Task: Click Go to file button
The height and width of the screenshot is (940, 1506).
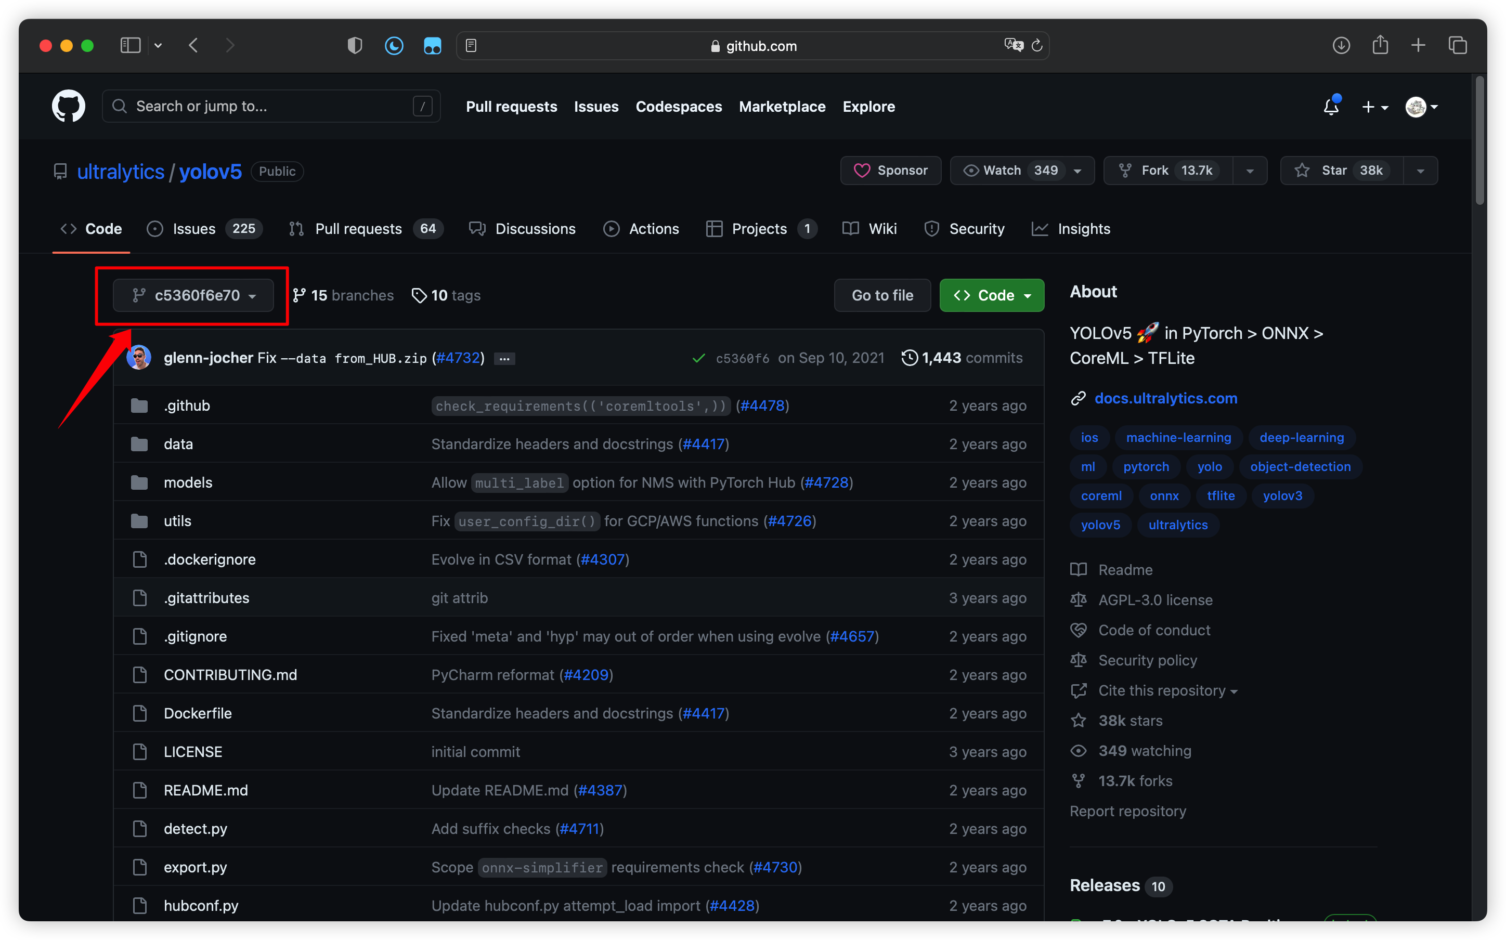Action: (x=882, y=295)
